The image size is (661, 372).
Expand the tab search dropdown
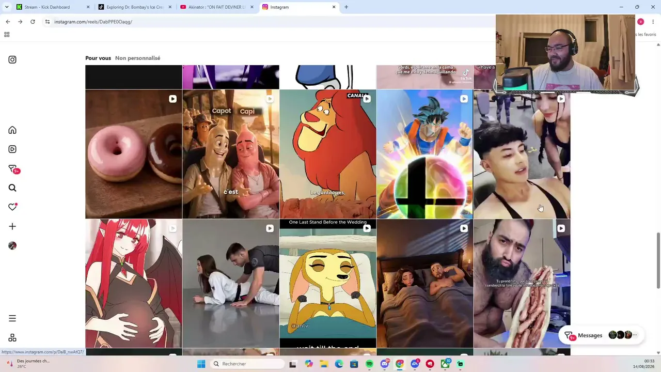[7, 7]
